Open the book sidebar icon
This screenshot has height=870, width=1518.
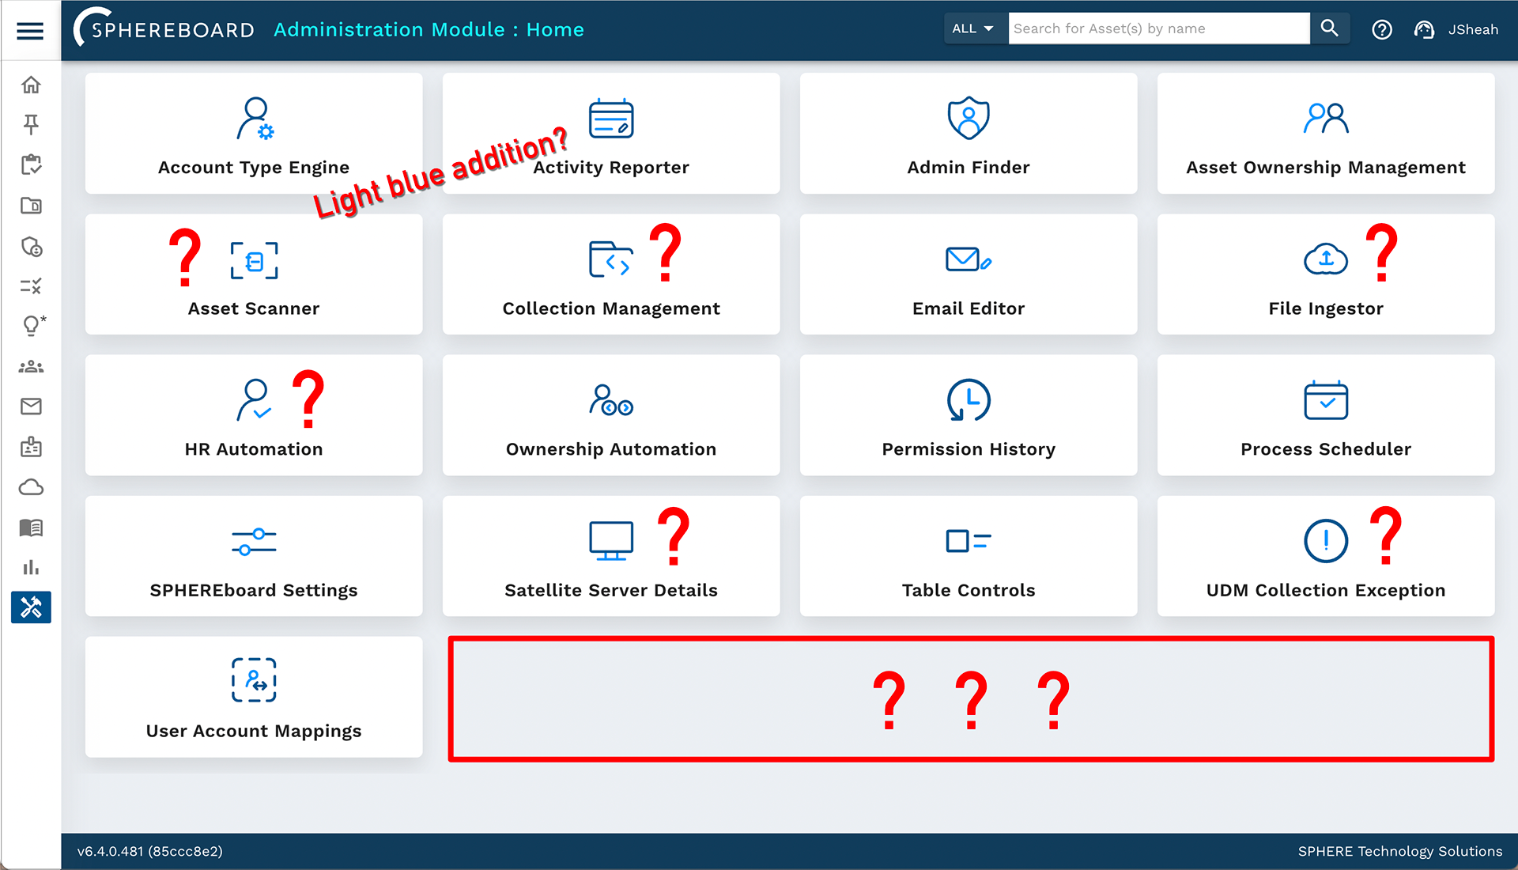coord(31,528)
